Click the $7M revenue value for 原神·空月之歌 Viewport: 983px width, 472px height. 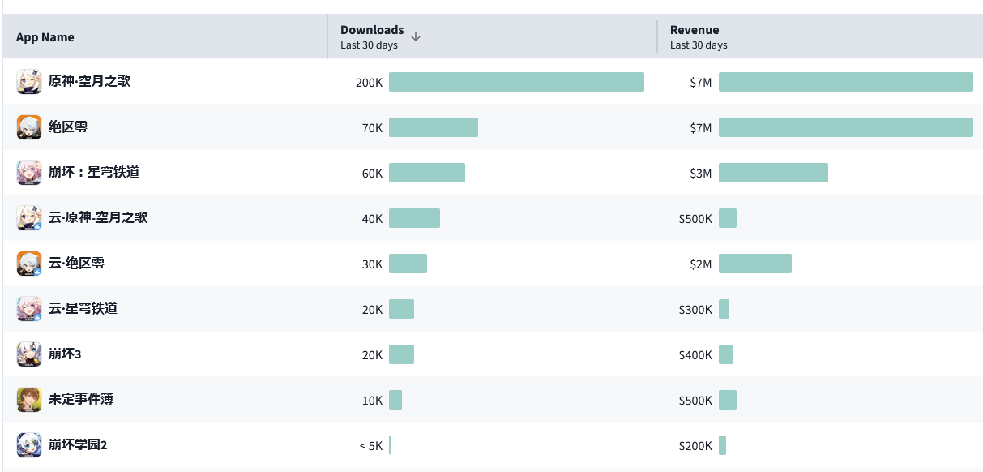coord(701,83)
